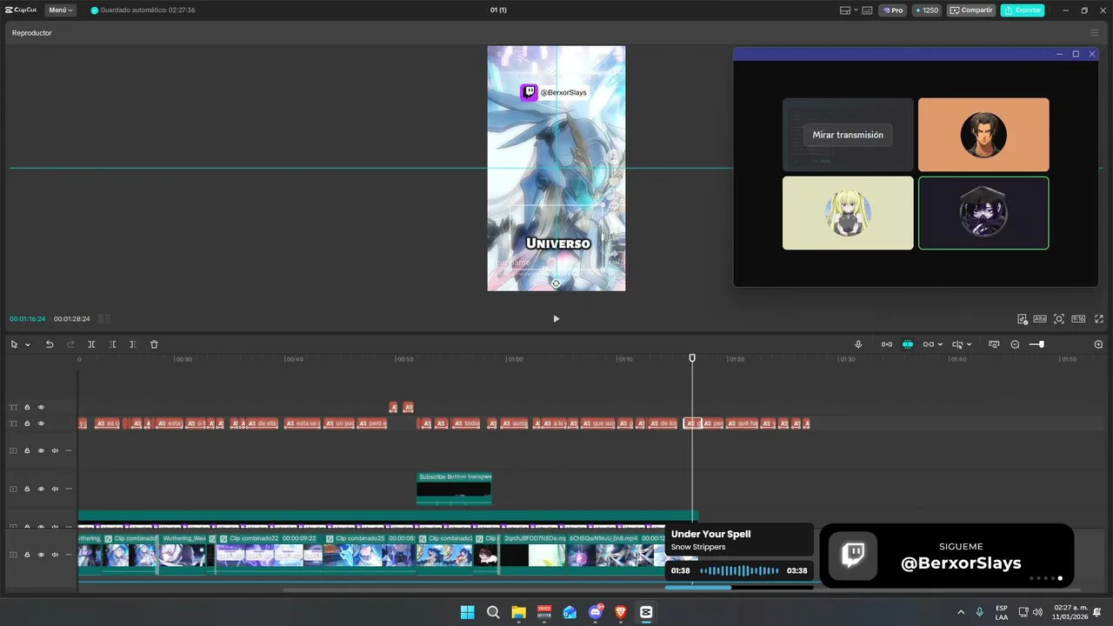The height and width of the screenshot is (626, 1113).
Task: Open the Pro membership button
Action: (x=892, y=10)
